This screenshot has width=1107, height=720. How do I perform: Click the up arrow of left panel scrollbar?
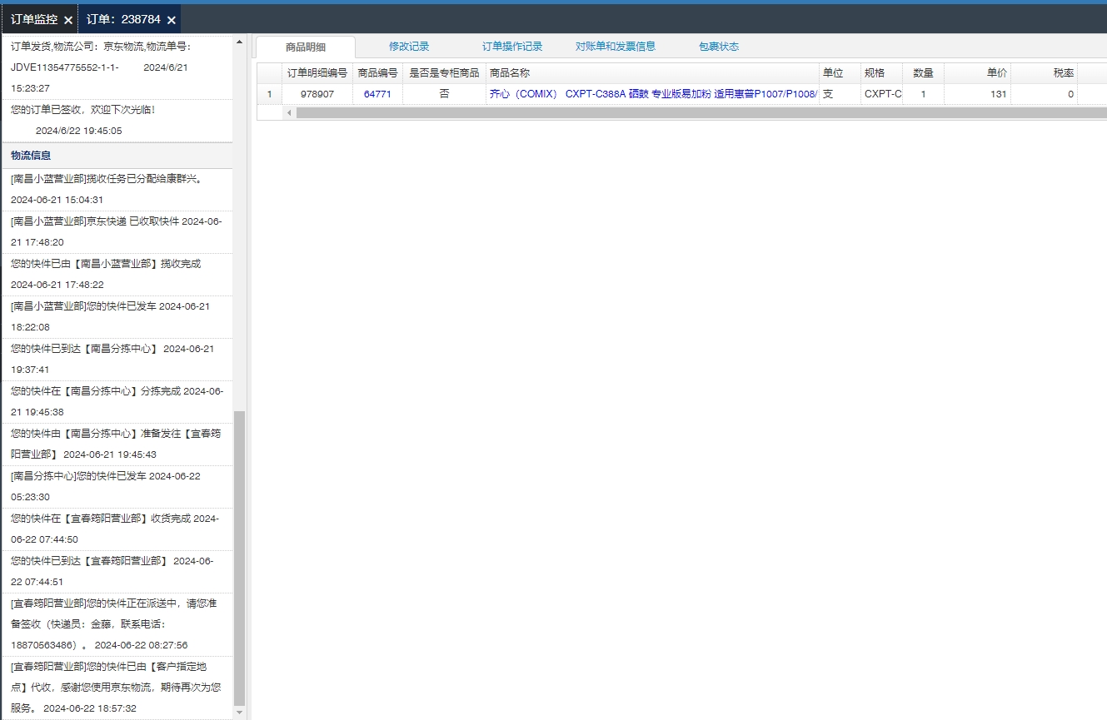[240, 41]
